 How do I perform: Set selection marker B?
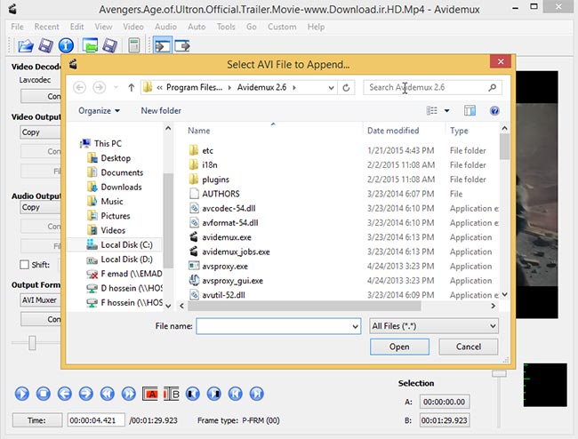click(x=172, y=393)
